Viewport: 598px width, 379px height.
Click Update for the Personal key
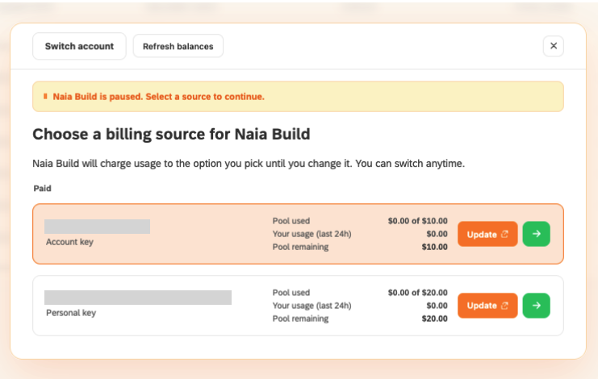[487, 306]
